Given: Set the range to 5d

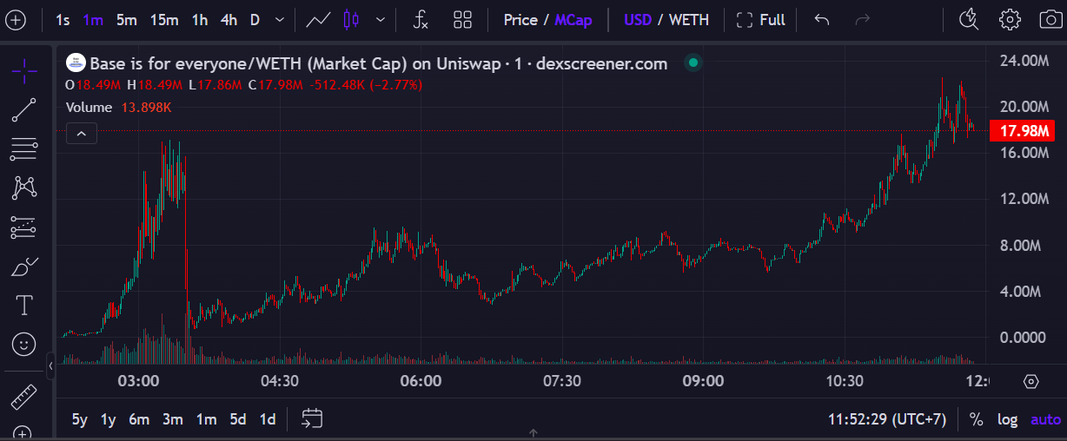Looking at the screenshot, I should coord(238,419).
